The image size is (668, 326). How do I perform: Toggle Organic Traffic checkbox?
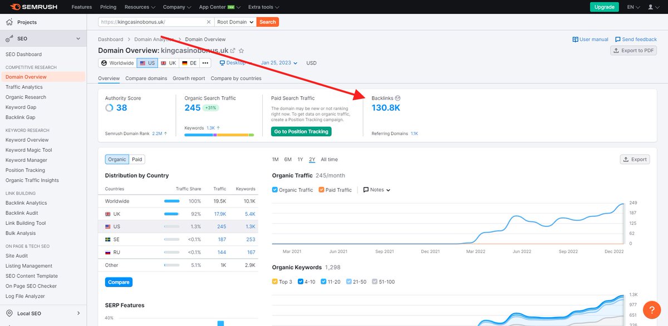click(x=275, y=190)
